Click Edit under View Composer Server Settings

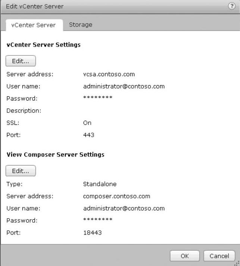[21, 171]
